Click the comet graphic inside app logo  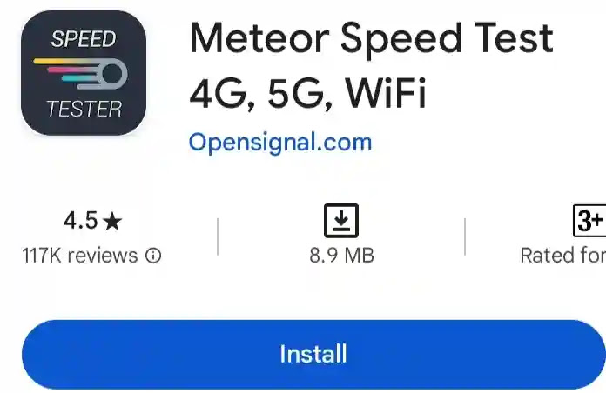(81, 73)
